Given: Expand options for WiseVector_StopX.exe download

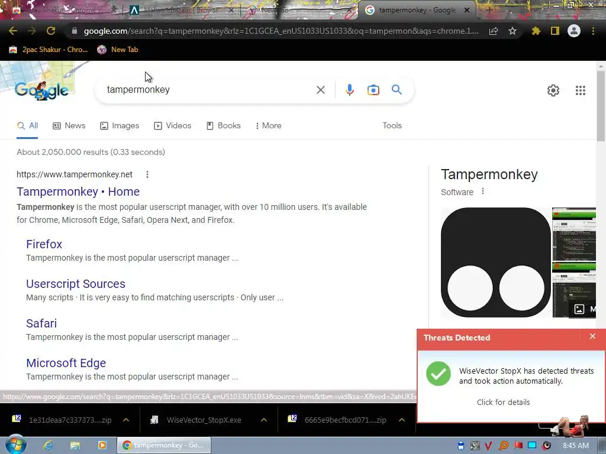Looking at the screenshot, I should [x=264, y=420].
